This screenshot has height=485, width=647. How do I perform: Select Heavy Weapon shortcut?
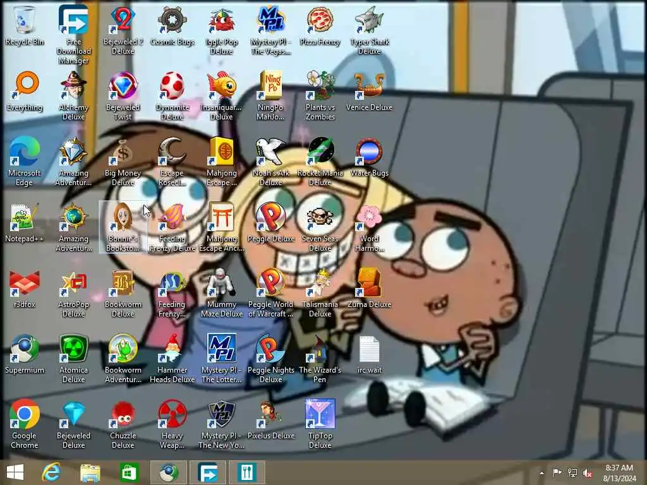coord(172,424)
